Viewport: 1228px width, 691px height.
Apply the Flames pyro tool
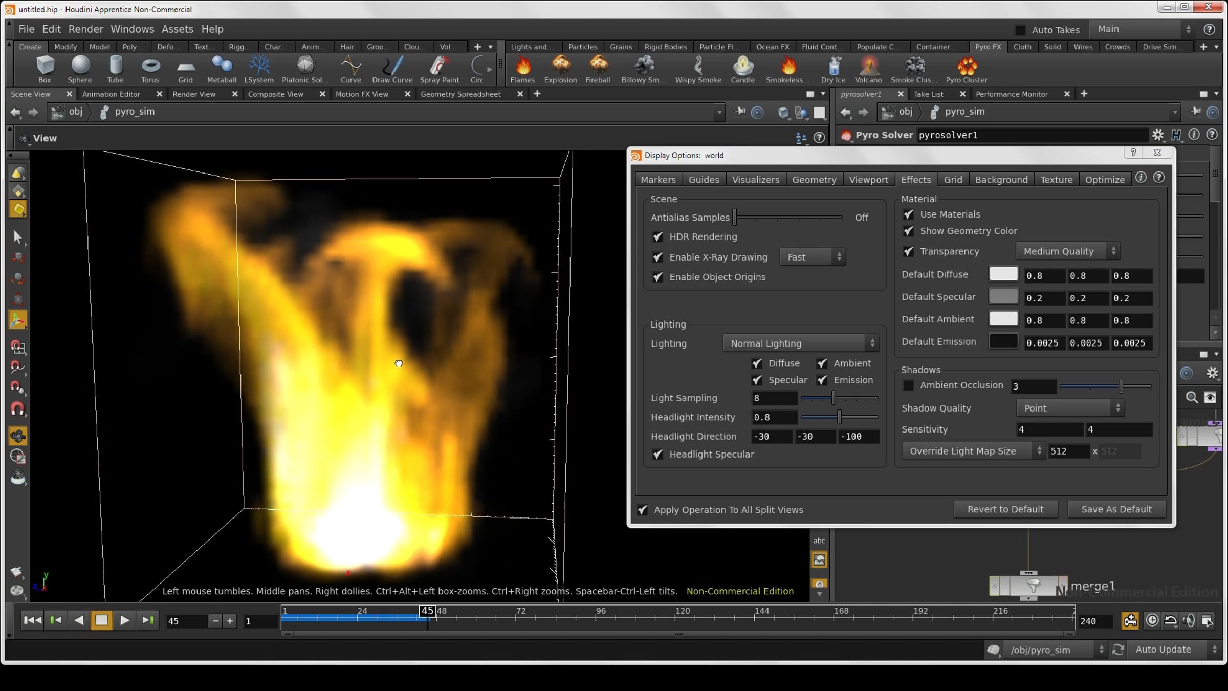tap(522, 69)
